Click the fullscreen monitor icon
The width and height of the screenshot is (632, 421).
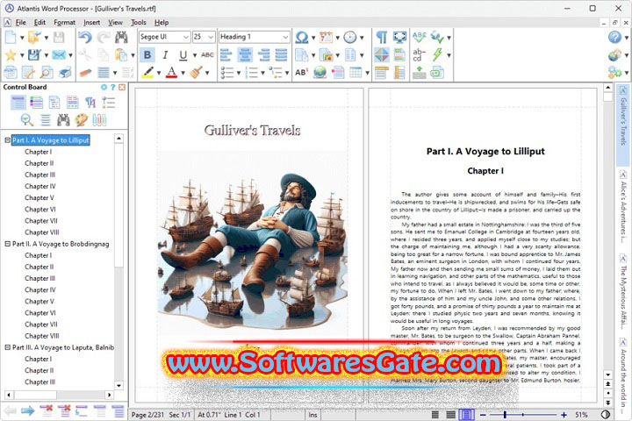click(x=399, y=38)
